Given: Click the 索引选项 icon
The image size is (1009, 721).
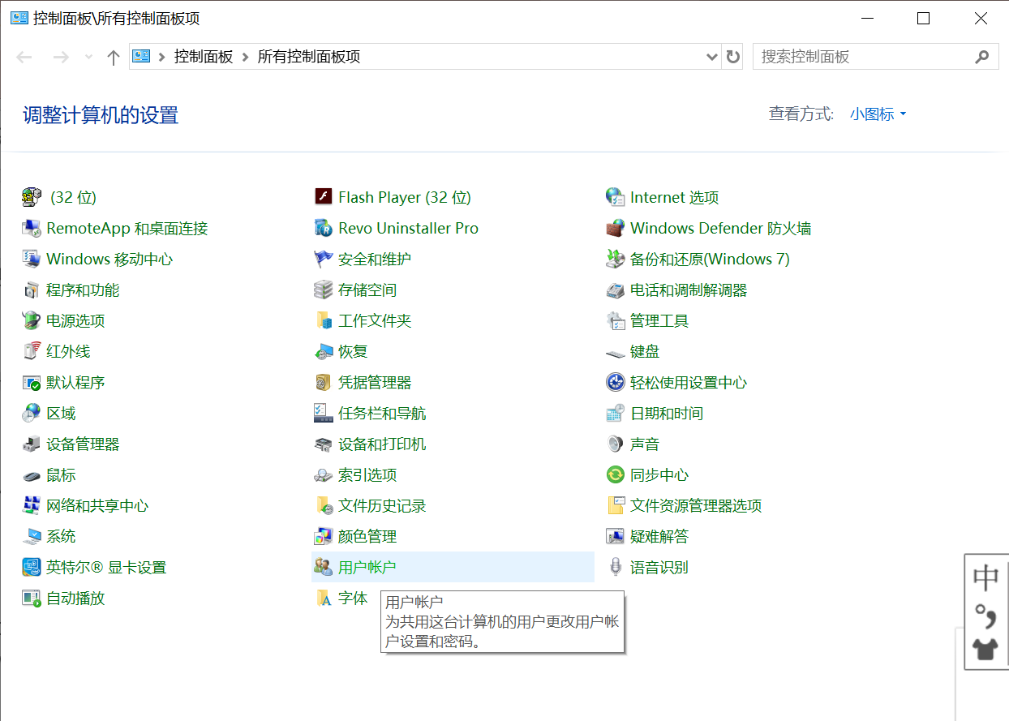Looking at the screenshot, I should (324, 474).
